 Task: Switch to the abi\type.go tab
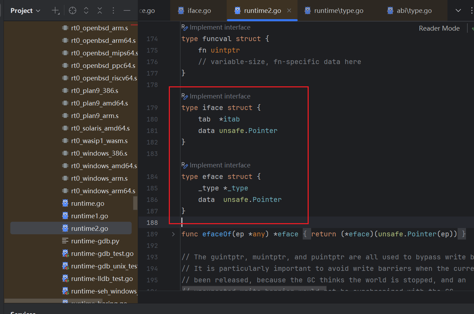click(x=414, y=11)
